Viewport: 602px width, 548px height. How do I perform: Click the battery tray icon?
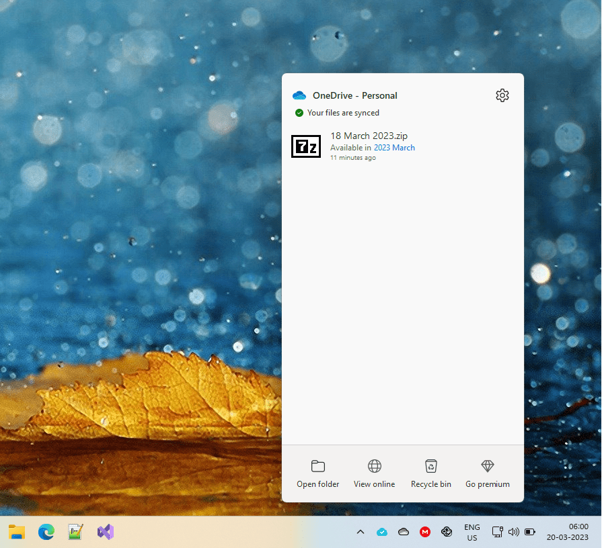tap(530, 532)
